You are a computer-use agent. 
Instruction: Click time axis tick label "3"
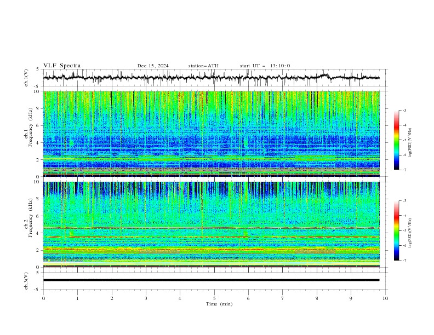146,298
